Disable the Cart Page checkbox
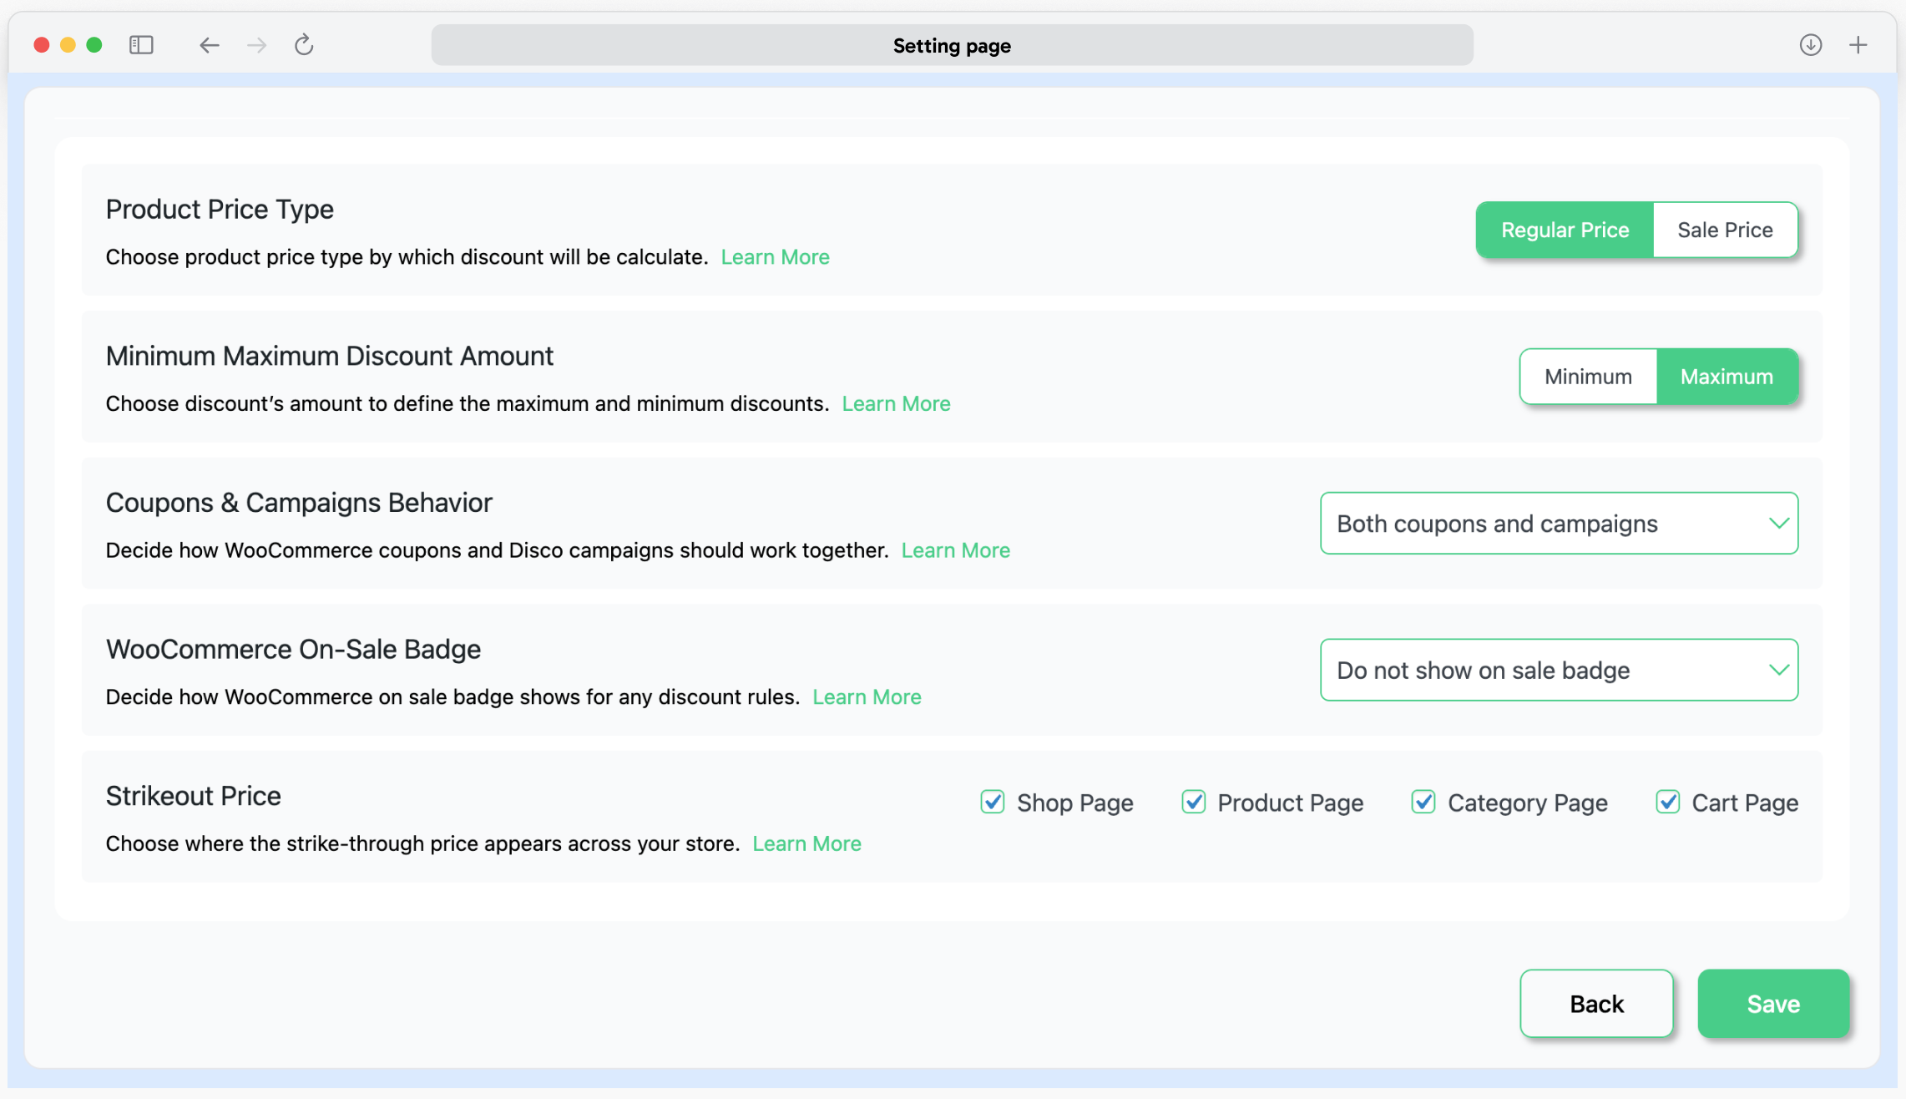 pos(1667,802)
